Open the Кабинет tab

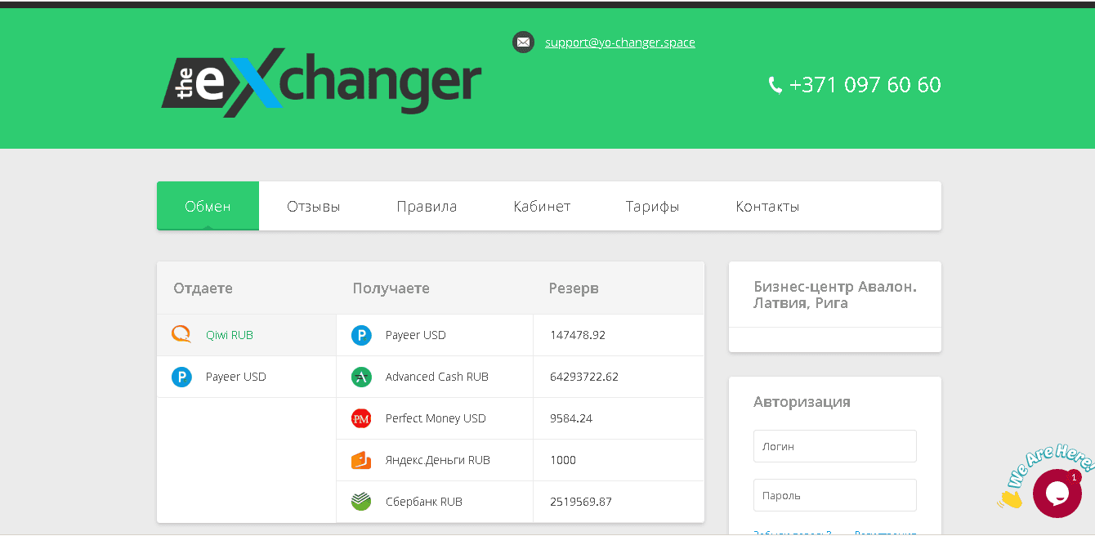pyautogui.click(x=542, y=206)
